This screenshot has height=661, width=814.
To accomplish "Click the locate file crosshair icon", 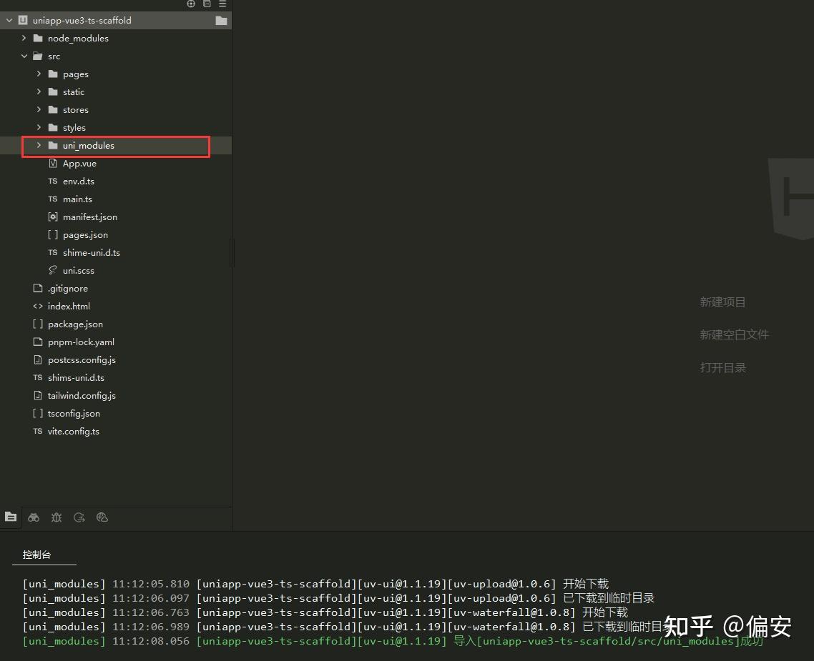I will coord(190,4).
